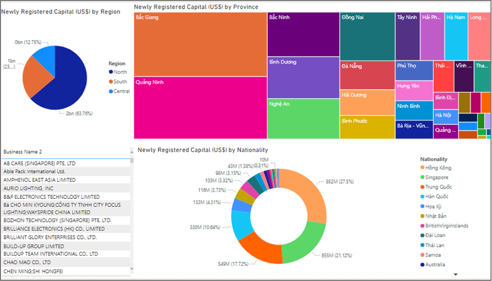The width and height of the screenshot is (492, 281).
Task: Click the Hồng Kông nationality legend dot
Action: (x=422, y=168)
